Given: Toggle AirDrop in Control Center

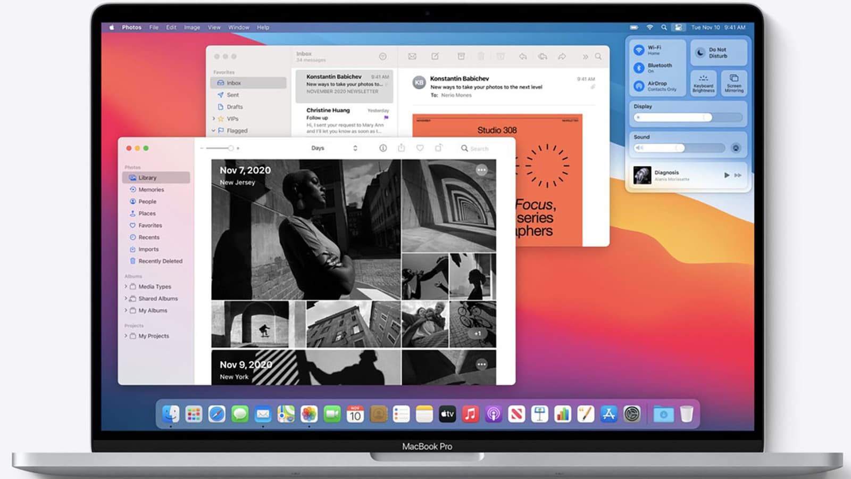Looking at the screenshot, I should pyautogui.click(x=639, y=86).
